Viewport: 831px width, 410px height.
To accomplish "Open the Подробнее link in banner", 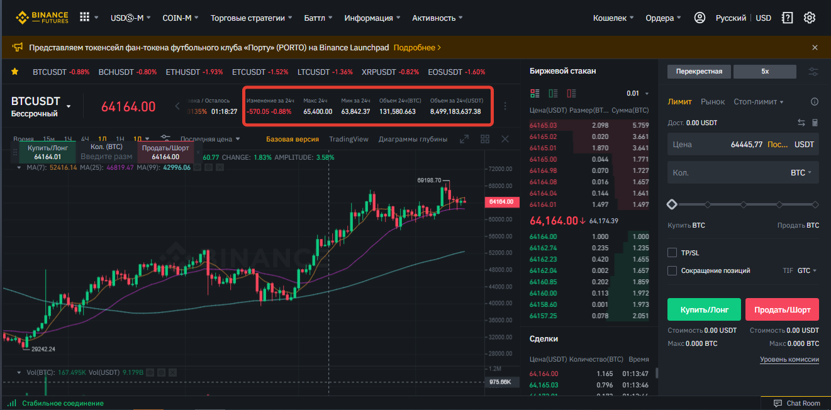I will pyautogui.click(x=417, y=47).
